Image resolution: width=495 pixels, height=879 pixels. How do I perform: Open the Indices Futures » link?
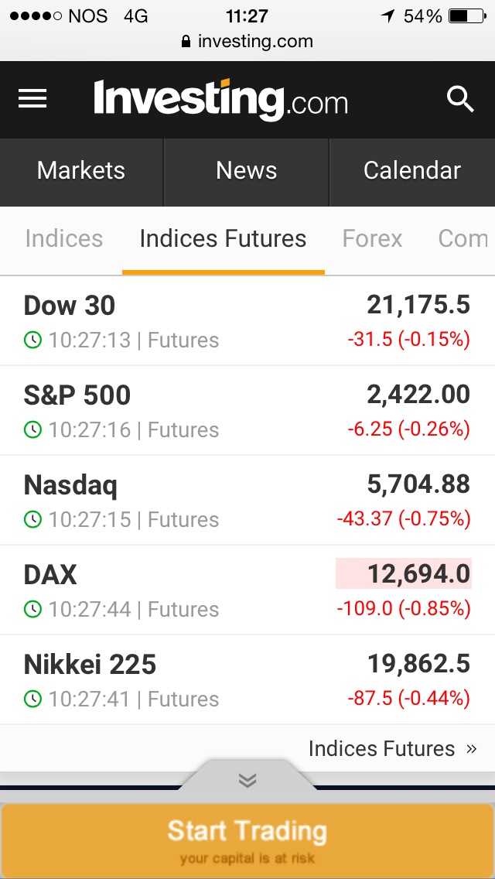[x=392, y=748]
